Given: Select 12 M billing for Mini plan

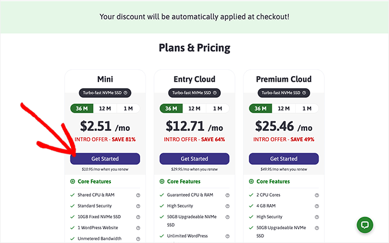Looking at the screenshot, I should point(105,109).
